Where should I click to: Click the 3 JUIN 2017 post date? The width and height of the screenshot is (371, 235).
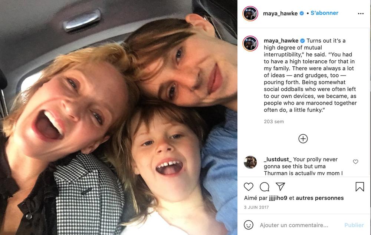(x=256, y=207)
